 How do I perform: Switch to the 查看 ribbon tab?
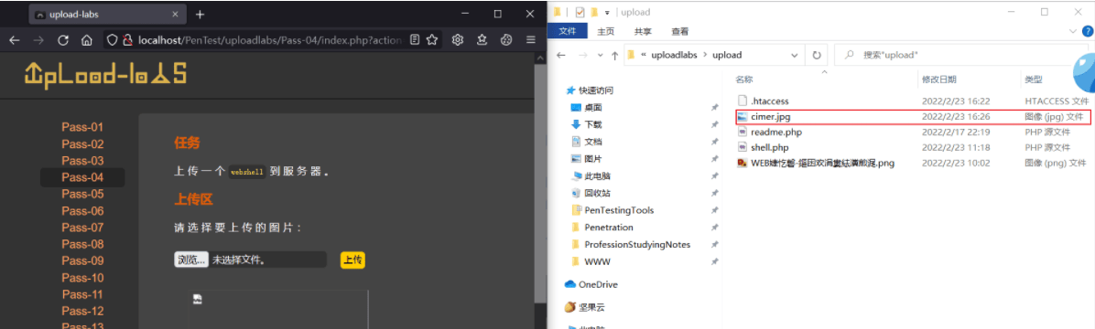point(680,31)
